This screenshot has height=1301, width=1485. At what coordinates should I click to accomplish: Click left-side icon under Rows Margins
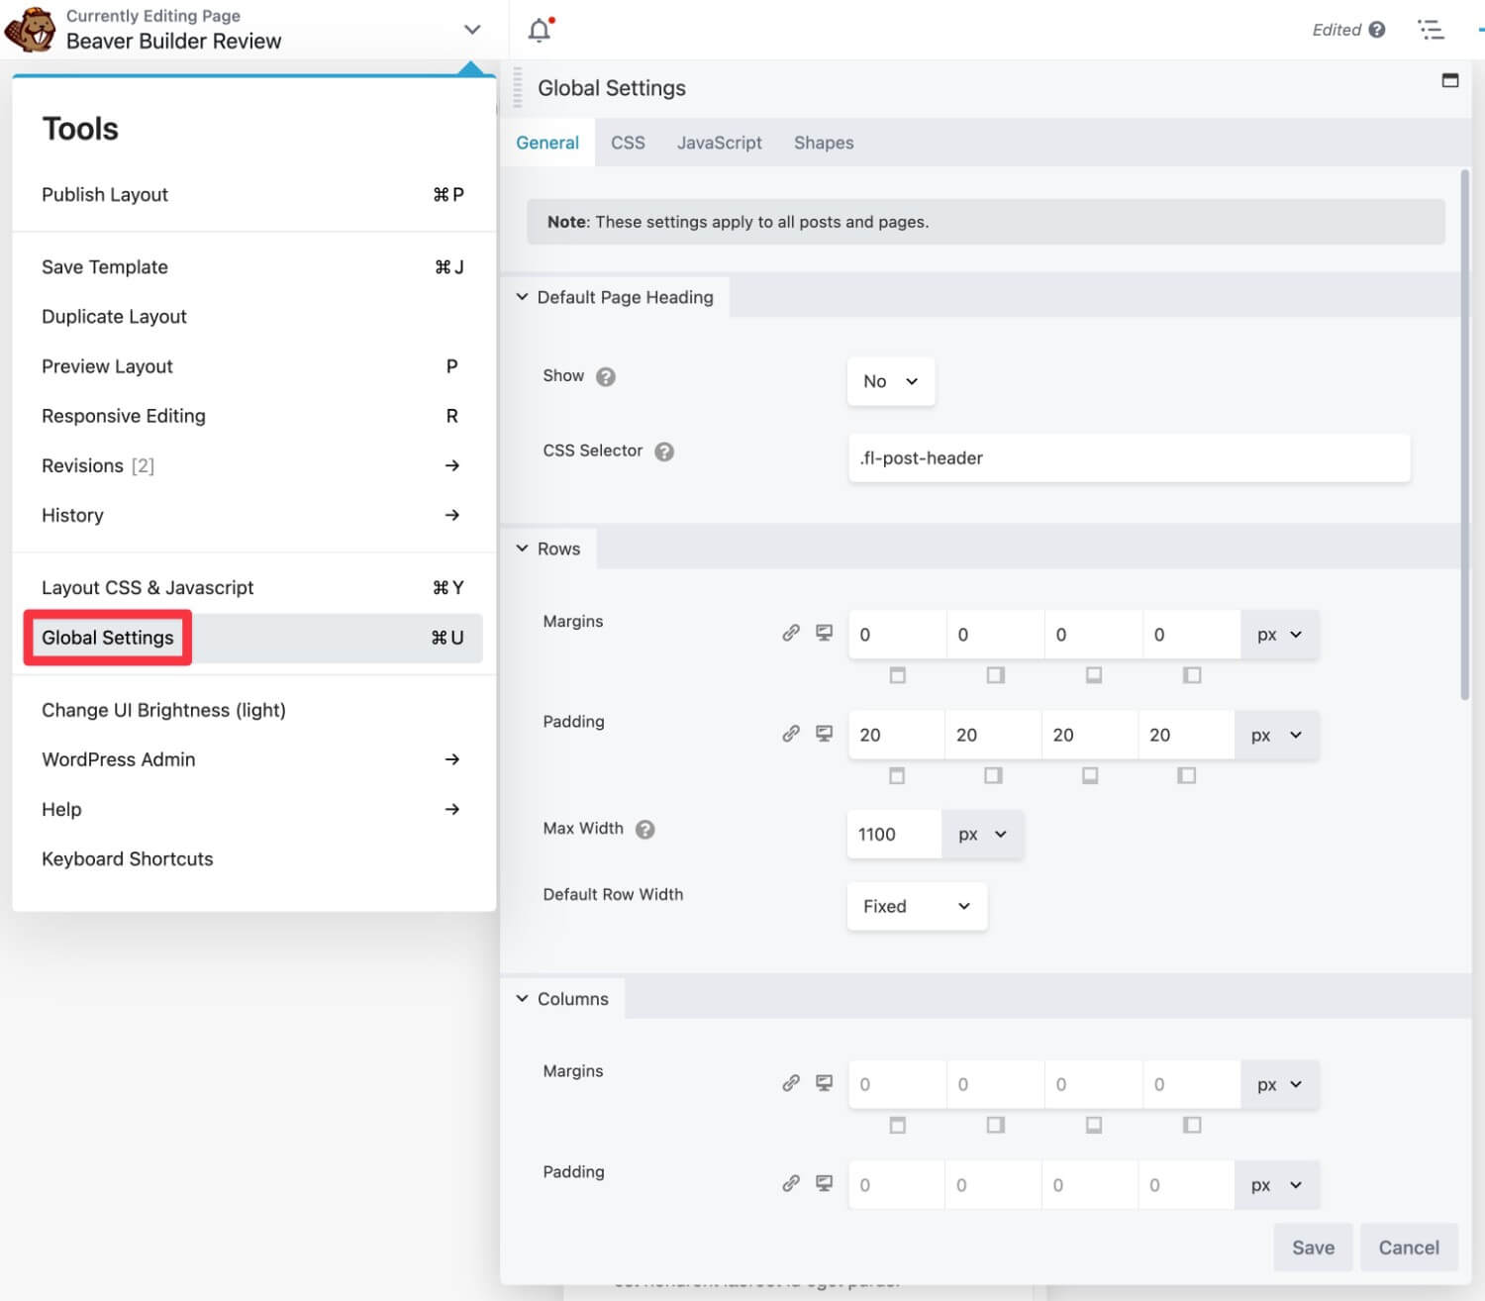[1192, 675]
